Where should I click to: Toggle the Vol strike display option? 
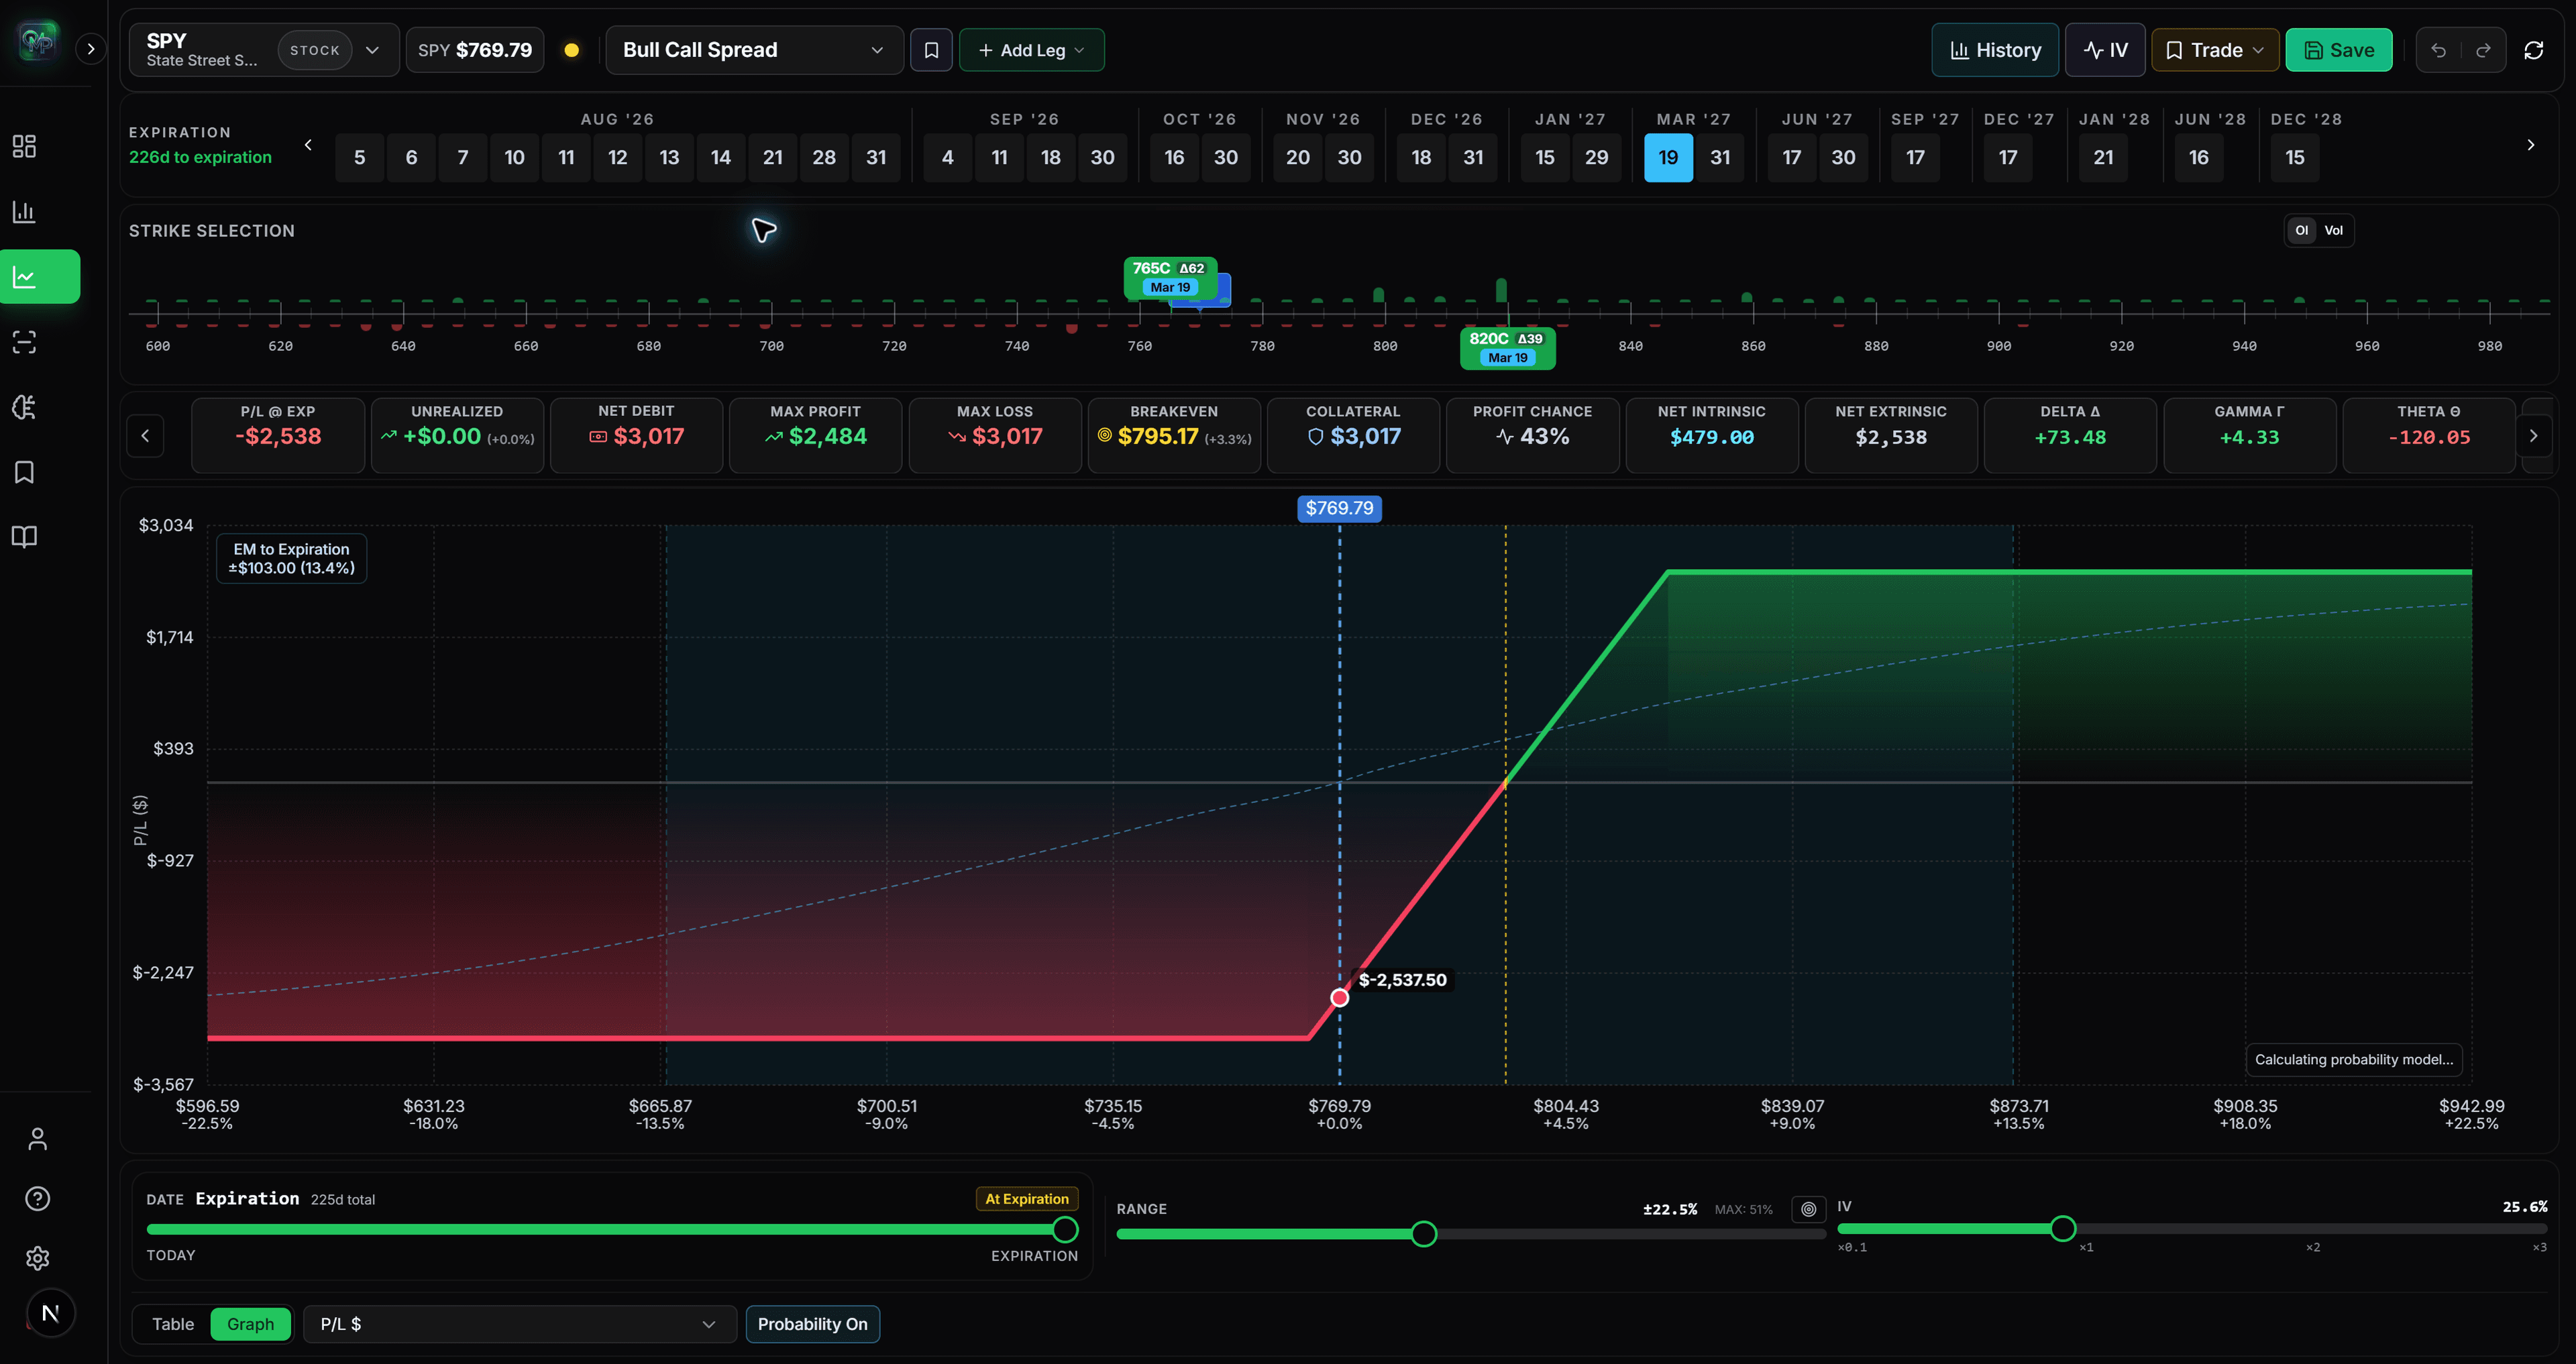(x=2333, y=231)
